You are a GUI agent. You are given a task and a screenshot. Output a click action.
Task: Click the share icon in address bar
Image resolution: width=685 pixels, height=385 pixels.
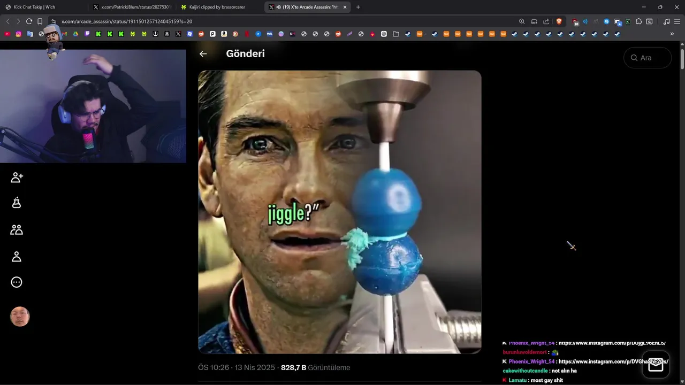point(546,21)
